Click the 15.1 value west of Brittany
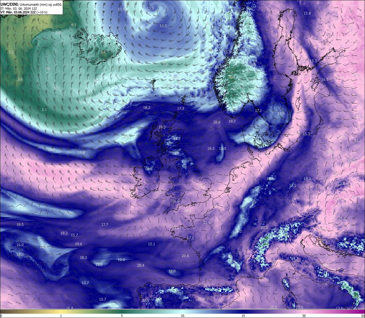The height and width of the screenshot is (318, 365). click(x=151, y=244)
